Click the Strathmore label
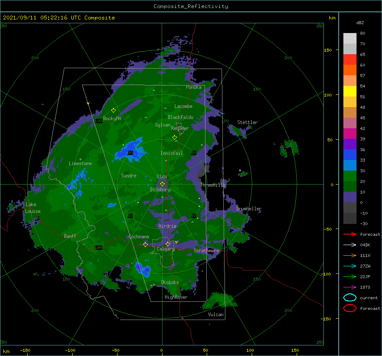The width and height of the screenshot is (382, 356). pyautogui.click(x=206, y=251)
